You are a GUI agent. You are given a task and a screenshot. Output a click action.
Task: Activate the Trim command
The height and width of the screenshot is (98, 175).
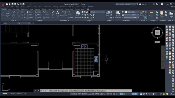[46, 12]
